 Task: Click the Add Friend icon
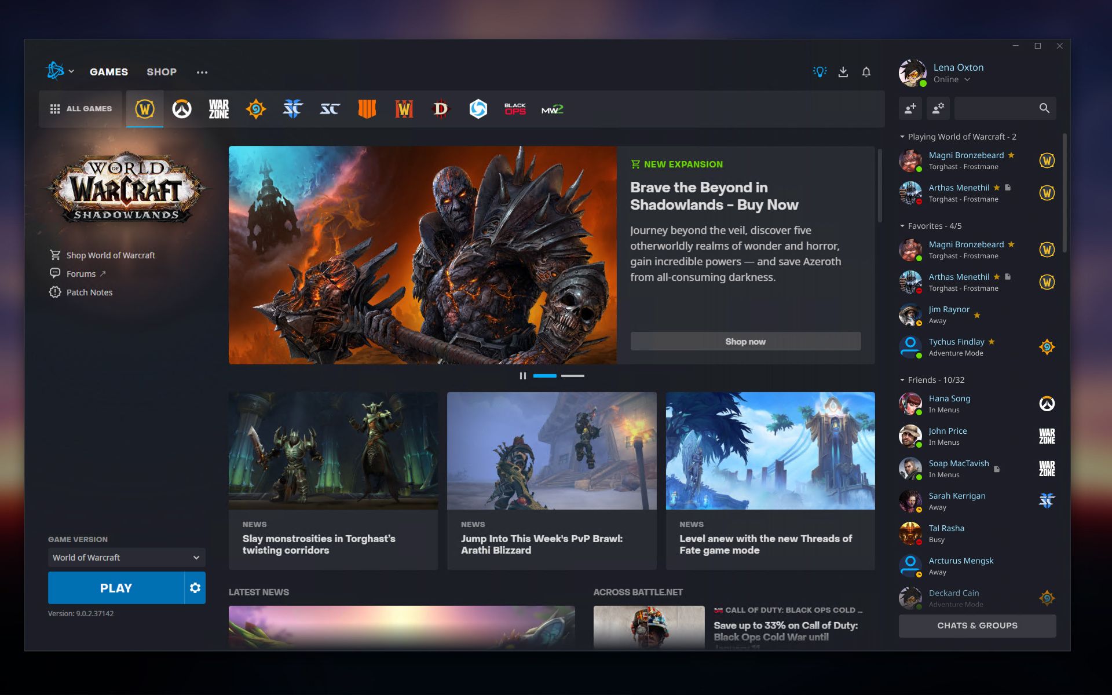(910, 108)
